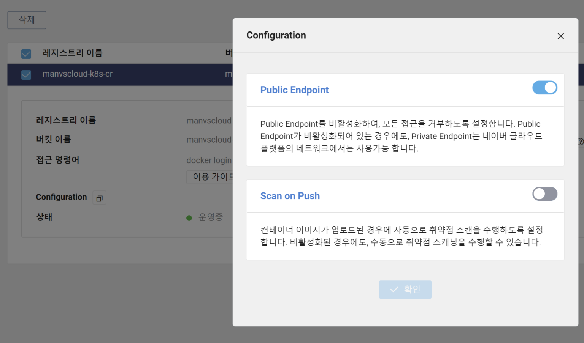Enable the Scan on Push toggle
This screenshot has width=584, height=343.
click(x=544, y=194)
